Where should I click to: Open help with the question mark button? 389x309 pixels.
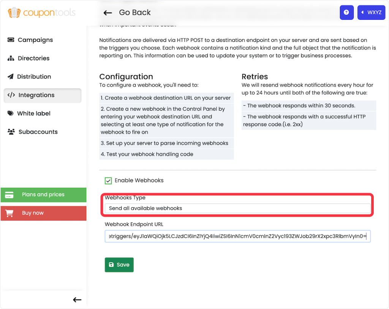click(x=346, y=13)
